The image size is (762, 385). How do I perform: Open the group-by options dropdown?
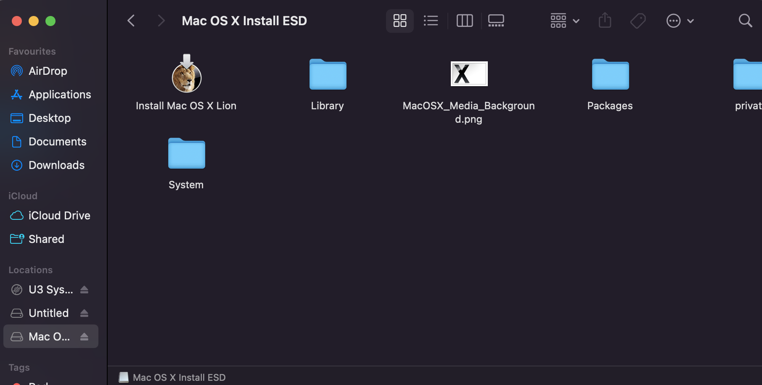[x=565, y=21]
